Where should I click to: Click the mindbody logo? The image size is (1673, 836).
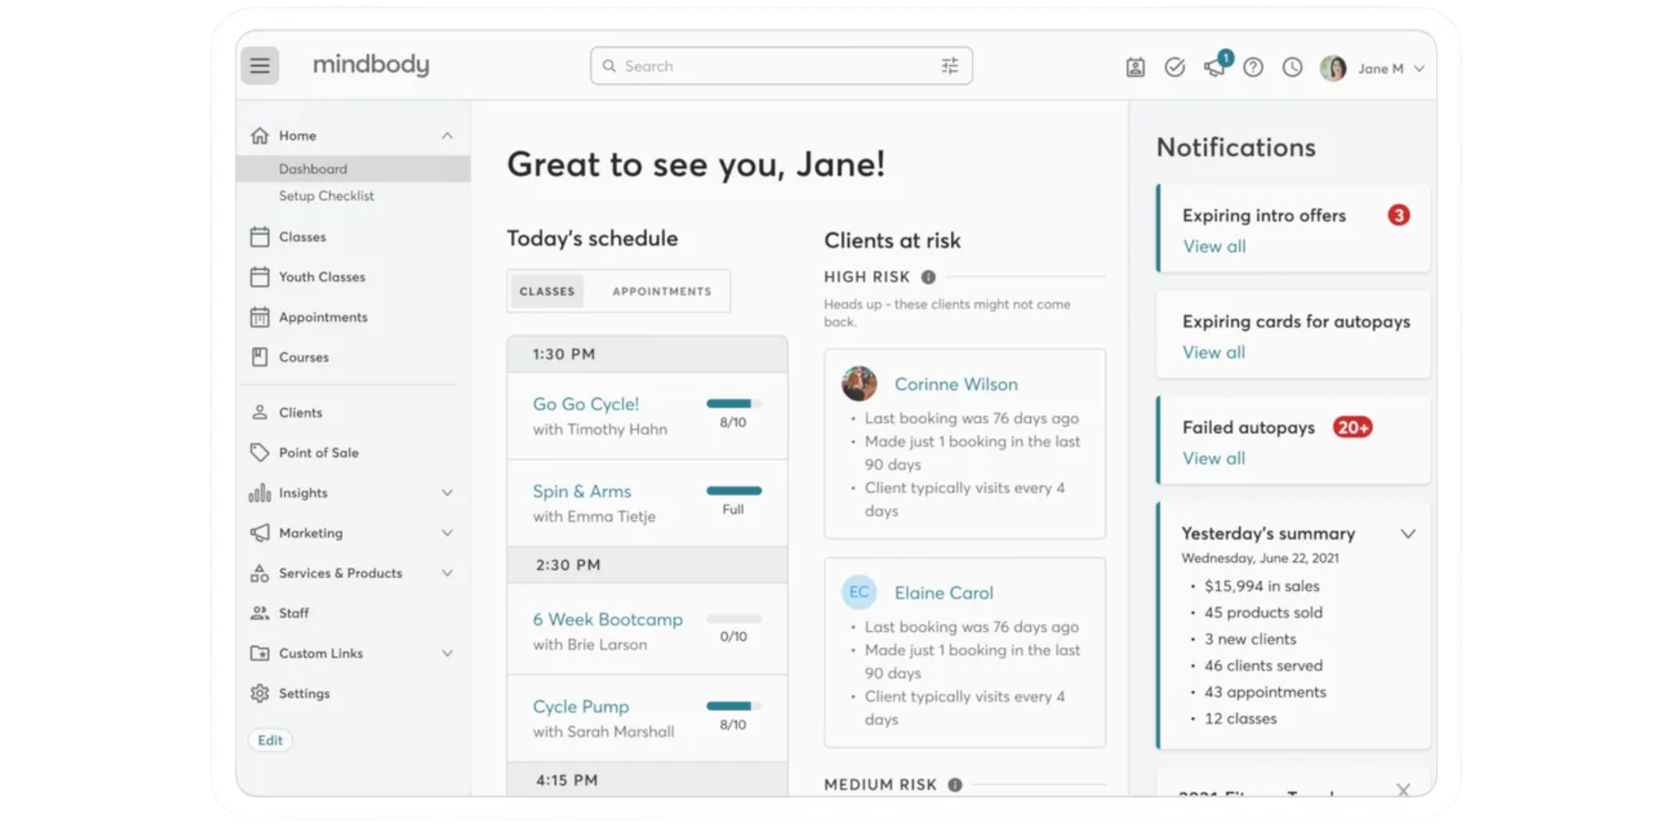pyautogui.click(x=371, y=64)
